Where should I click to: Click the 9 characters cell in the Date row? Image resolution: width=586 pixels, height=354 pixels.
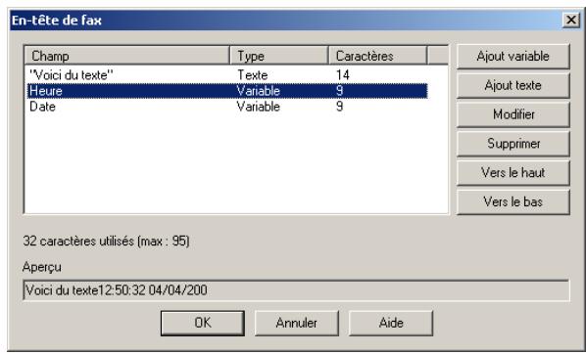click(x=339, y=107)
